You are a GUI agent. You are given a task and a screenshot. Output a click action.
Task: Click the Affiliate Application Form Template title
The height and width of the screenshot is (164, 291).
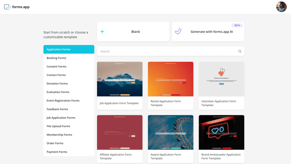116,156
